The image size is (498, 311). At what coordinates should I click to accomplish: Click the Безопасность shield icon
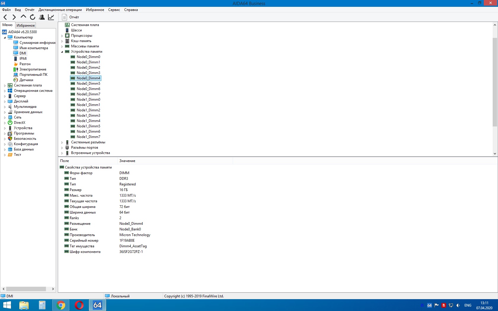tap(10, 139)
